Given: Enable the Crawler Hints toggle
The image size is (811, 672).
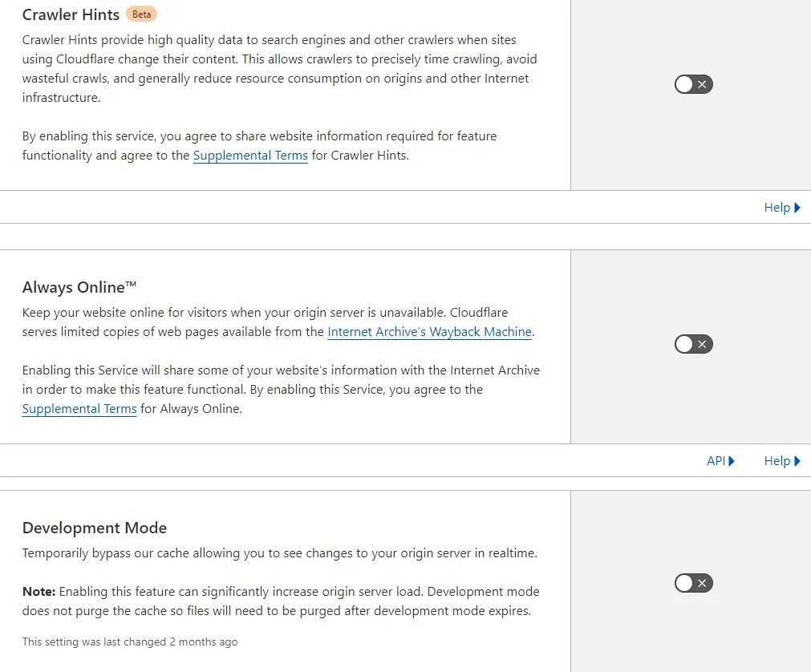Looking at the screenshot, I should 694,84.
